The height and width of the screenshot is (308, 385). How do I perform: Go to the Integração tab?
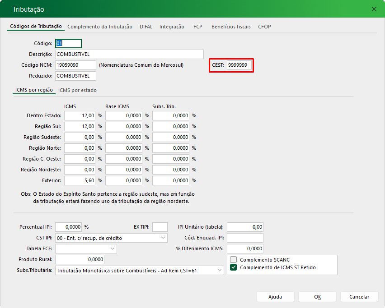point(172,27)
